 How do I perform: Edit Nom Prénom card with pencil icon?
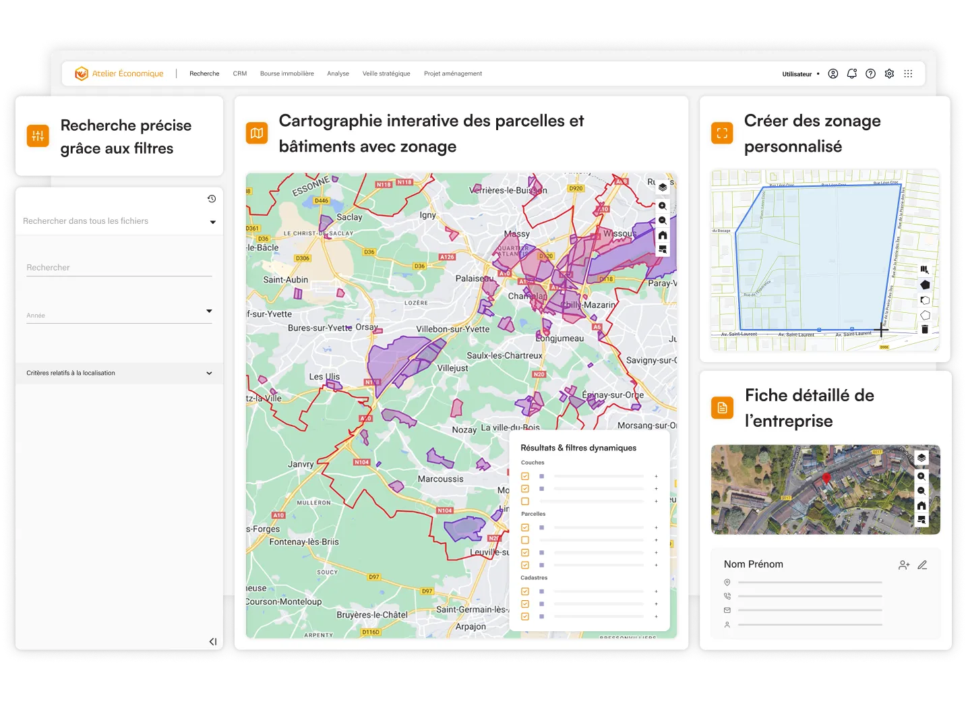(922, 565)
